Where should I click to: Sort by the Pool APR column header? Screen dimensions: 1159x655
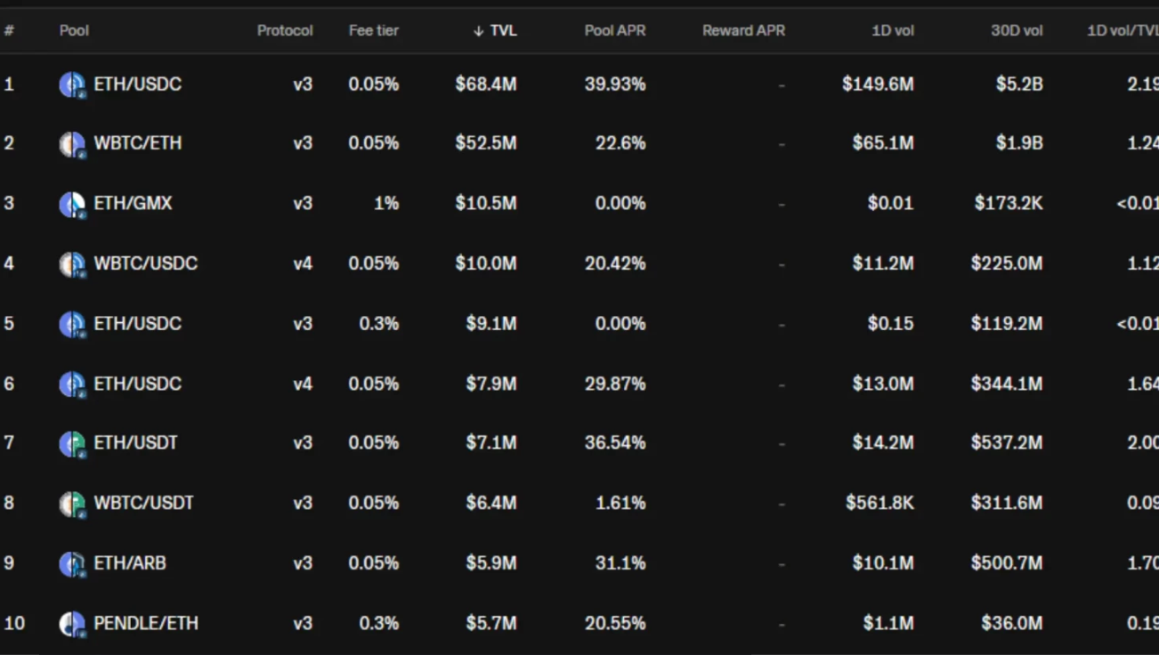pos(615,30)
